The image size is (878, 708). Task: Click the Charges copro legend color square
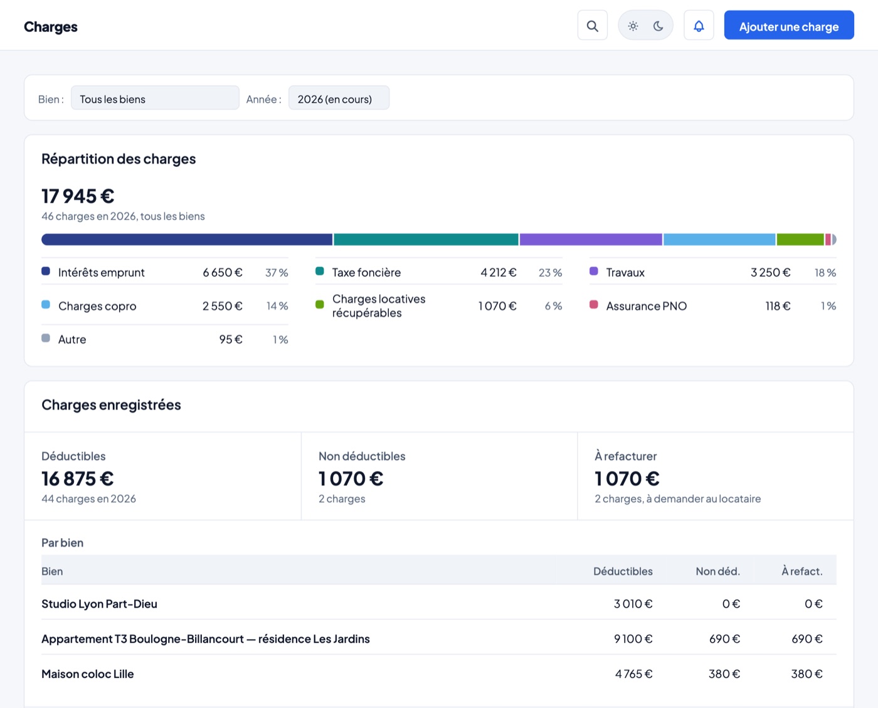tap(46, 305)
